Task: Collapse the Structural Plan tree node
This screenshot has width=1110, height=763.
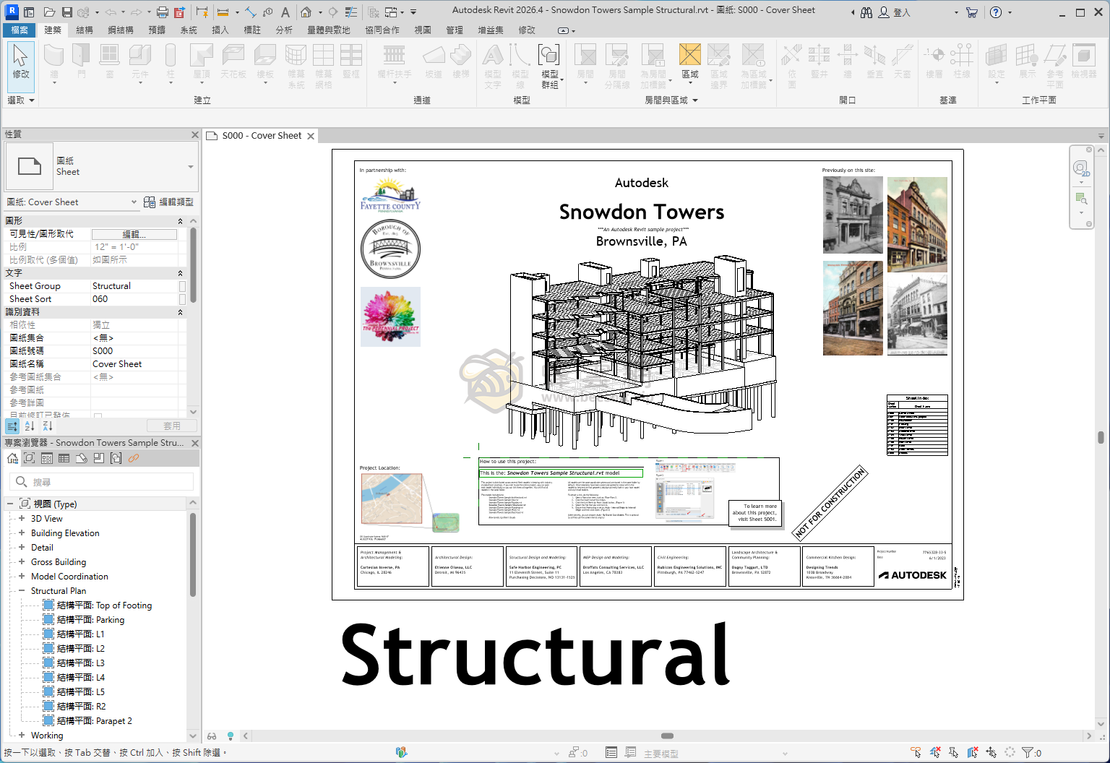Action: [22, 590]
